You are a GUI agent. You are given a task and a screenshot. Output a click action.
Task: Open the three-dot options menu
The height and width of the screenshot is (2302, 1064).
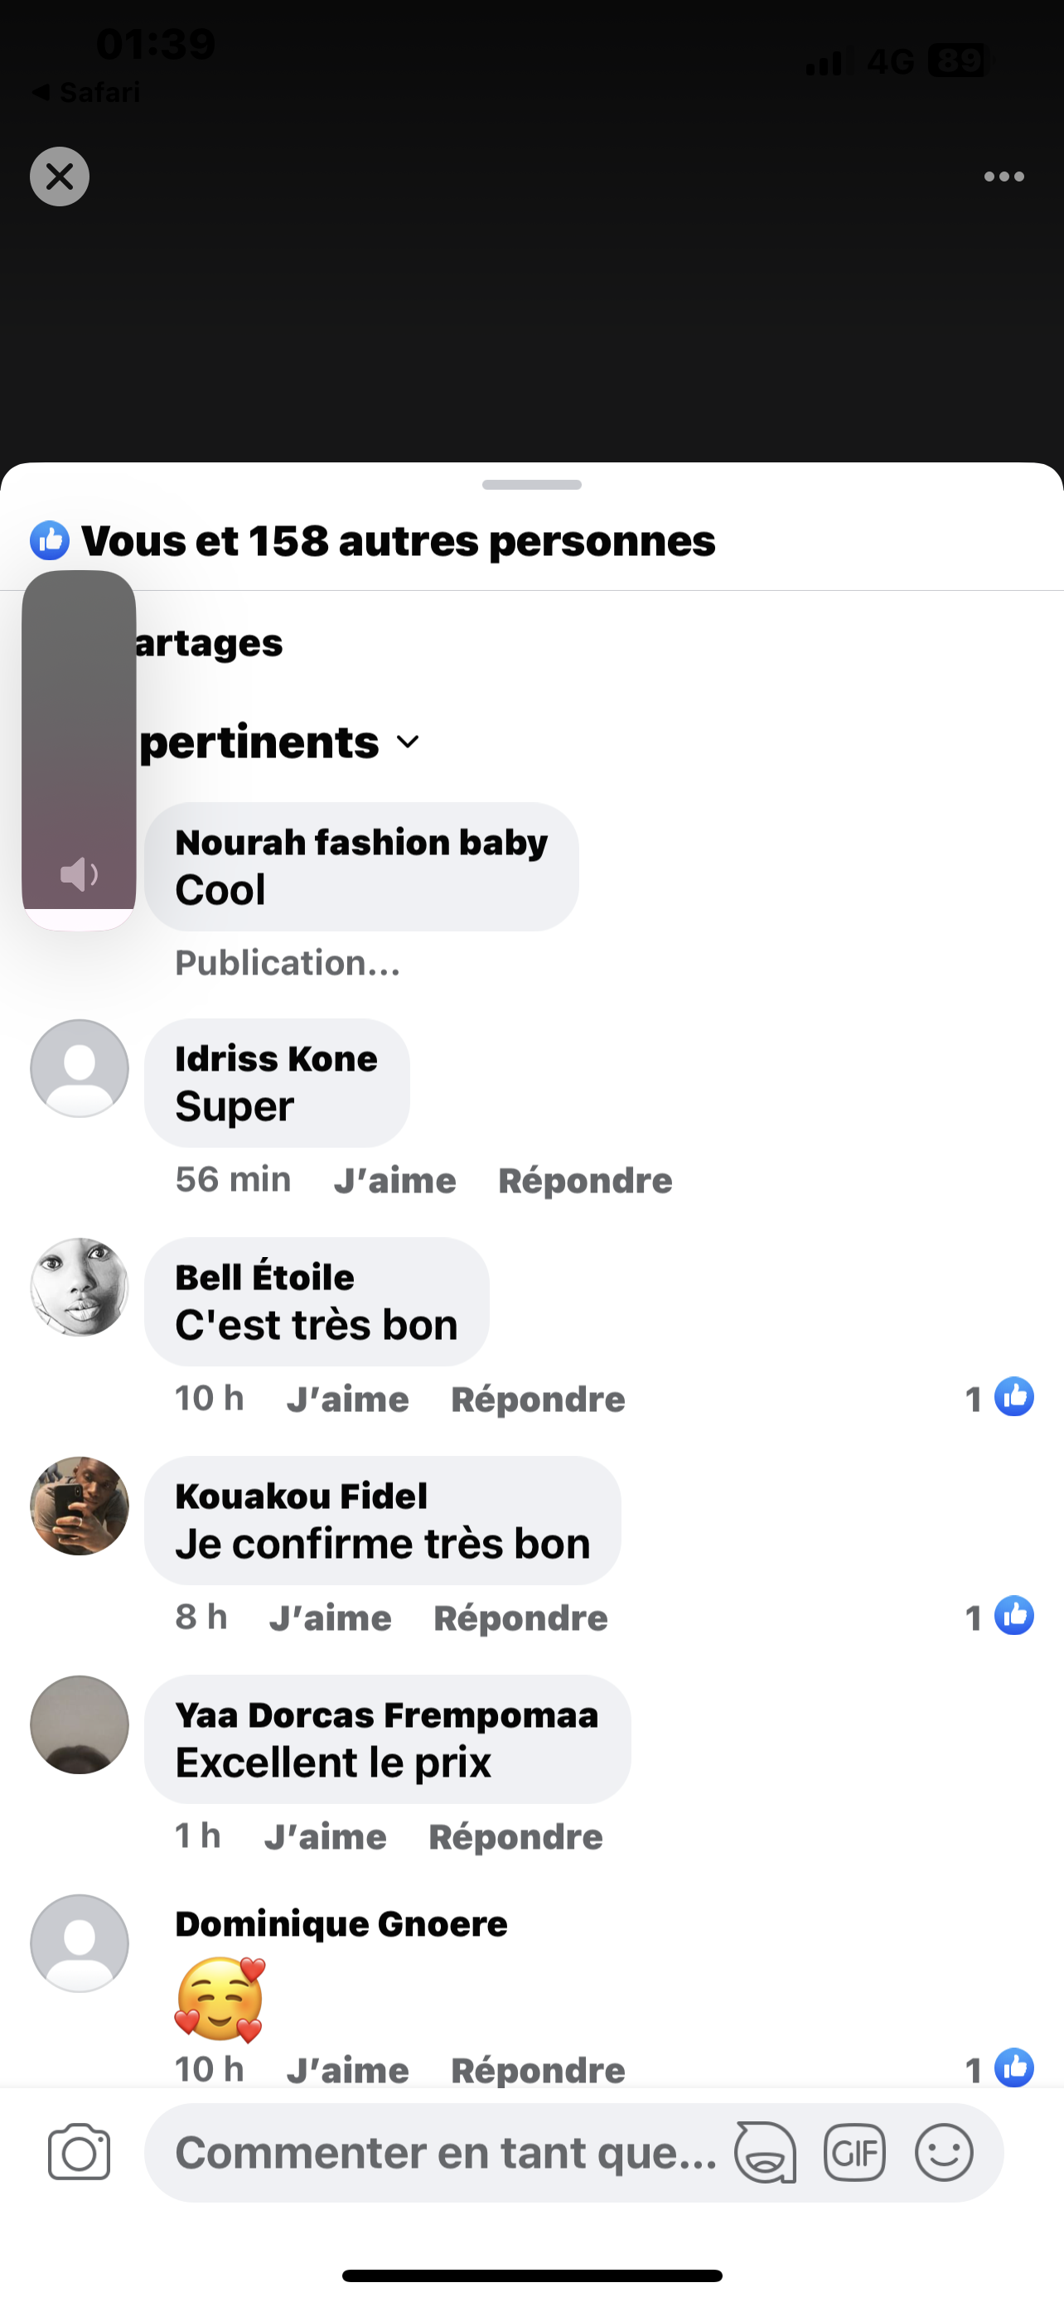pyautogui.click(x=1004, y=177)
